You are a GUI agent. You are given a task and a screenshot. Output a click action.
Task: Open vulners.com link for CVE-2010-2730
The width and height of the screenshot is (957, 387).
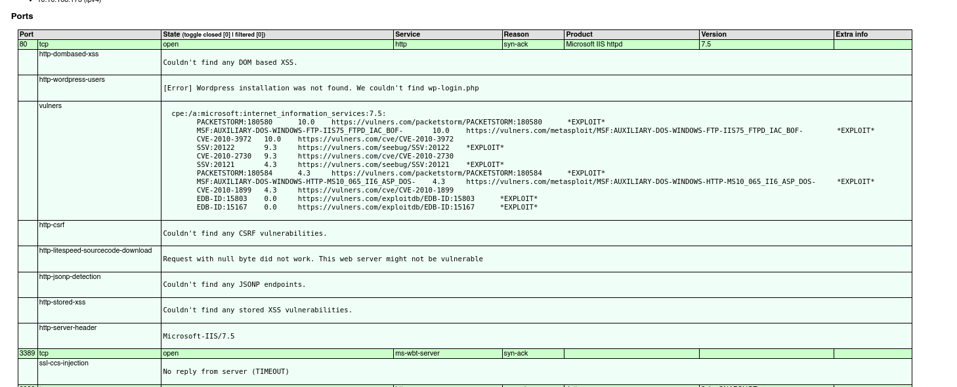[375, 157]
